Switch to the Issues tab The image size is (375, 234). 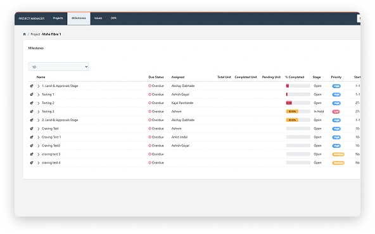pos(98,18)
